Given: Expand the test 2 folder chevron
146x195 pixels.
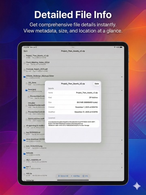Looking at the screenshot, I should [122, 167].
